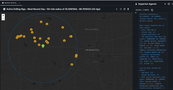Click the green star center marker
173x90 pixels.
pos(43,46)
